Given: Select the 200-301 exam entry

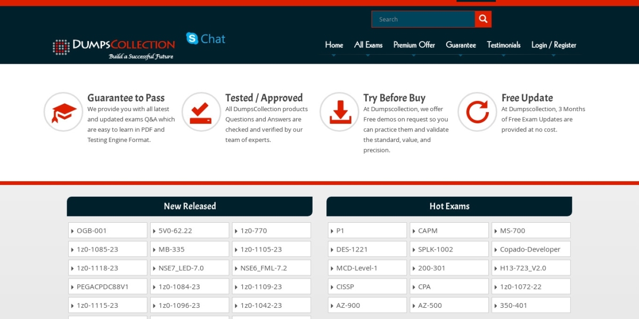Looking at the screenshot, I should coord(431,268).
